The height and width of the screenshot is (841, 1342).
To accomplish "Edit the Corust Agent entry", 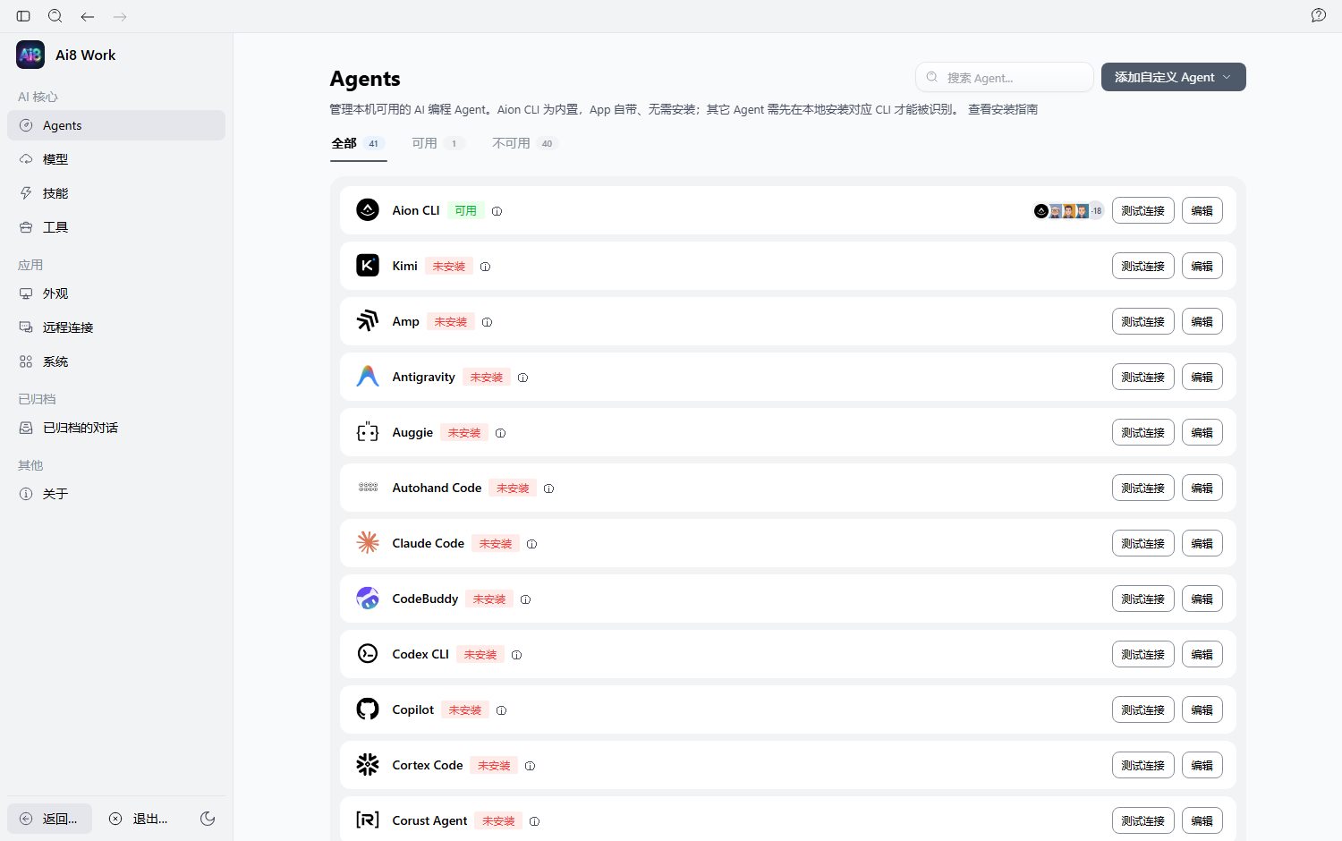I will point(1202,821).
